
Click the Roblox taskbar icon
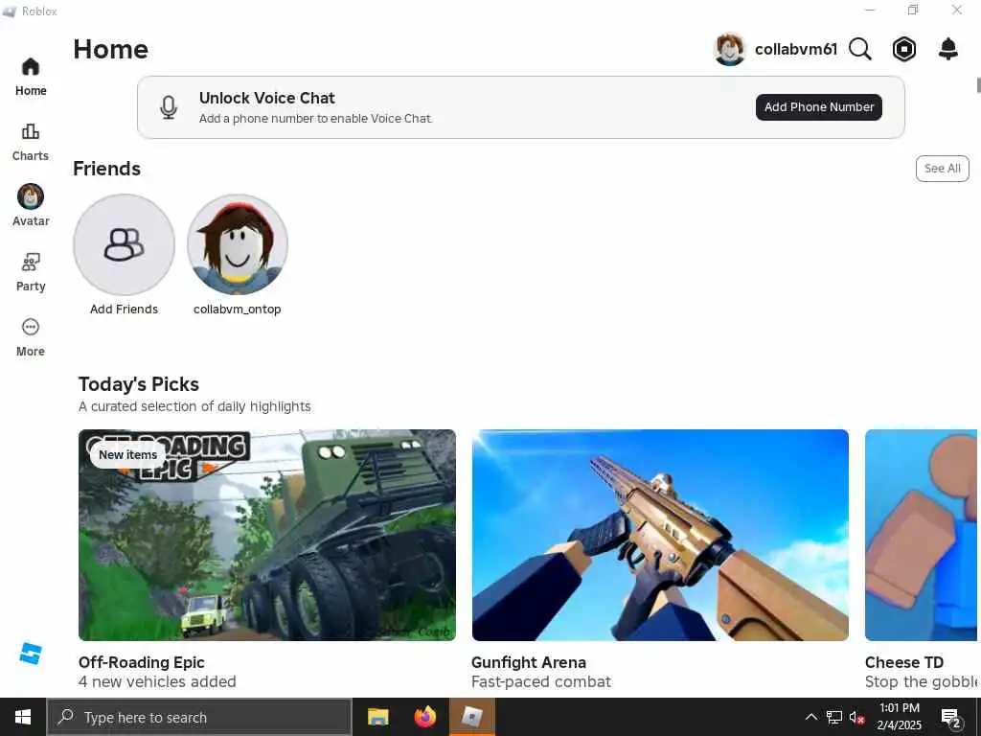pyautogui.click(x=471, y=717)
